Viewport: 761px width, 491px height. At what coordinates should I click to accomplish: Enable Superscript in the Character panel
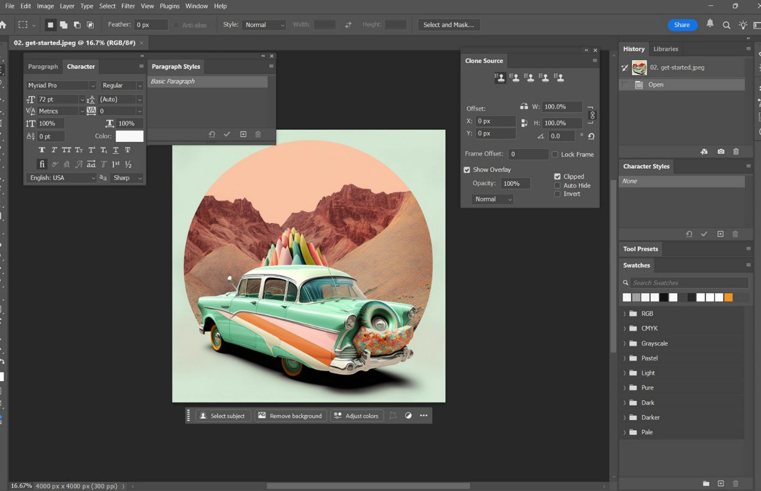point(92,149)
